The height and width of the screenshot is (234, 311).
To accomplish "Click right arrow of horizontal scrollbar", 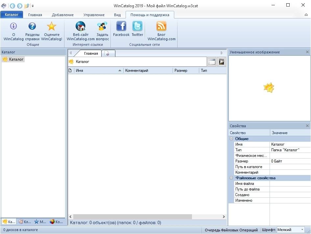I will [x=224, y=217].
